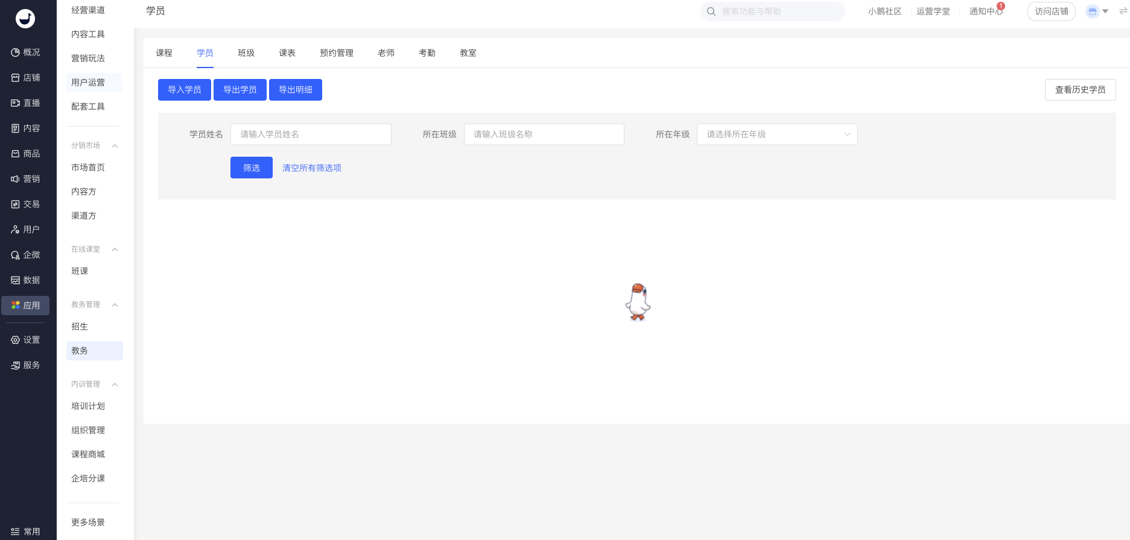This screenshot has height=540, width=1130.
Task: Open the Live Streaming (直播) sidebar icon
Action: [16, 103]
